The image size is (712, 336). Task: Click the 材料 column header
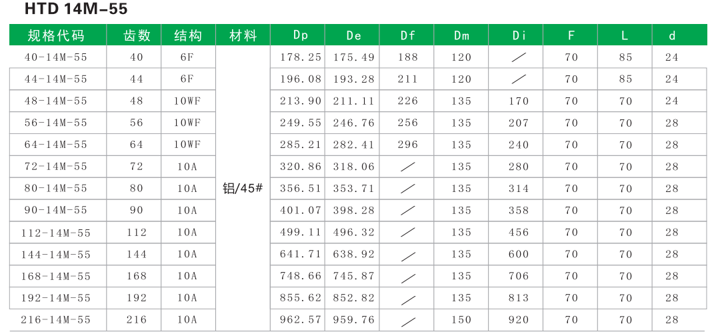coord(243,35)
